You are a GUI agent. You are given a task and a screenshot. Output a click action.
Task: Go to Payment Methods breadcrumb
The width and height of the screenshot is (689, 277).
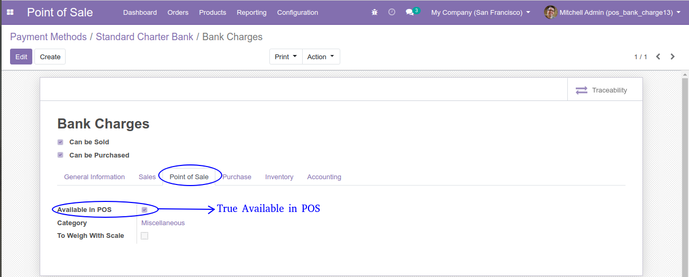coord(48,37)
